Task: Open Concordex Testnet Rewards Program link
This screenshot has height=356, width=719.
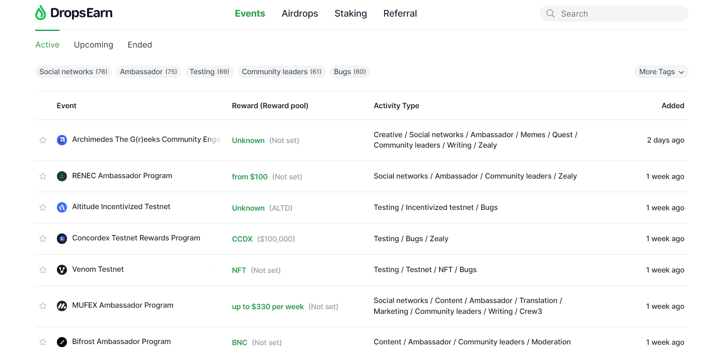Action: click(x=136, y=238)
